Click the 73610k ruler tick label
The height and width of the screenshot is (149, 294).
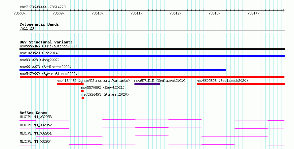pyautogui.click(x=97, y=13)
